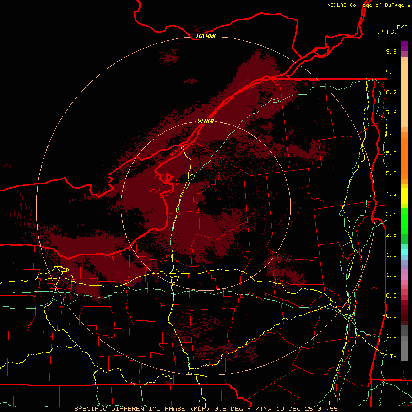Click the 9.0 value on the color scale
Image resolution: width=412 pixels, height=412 pixels.
(391, 72)
